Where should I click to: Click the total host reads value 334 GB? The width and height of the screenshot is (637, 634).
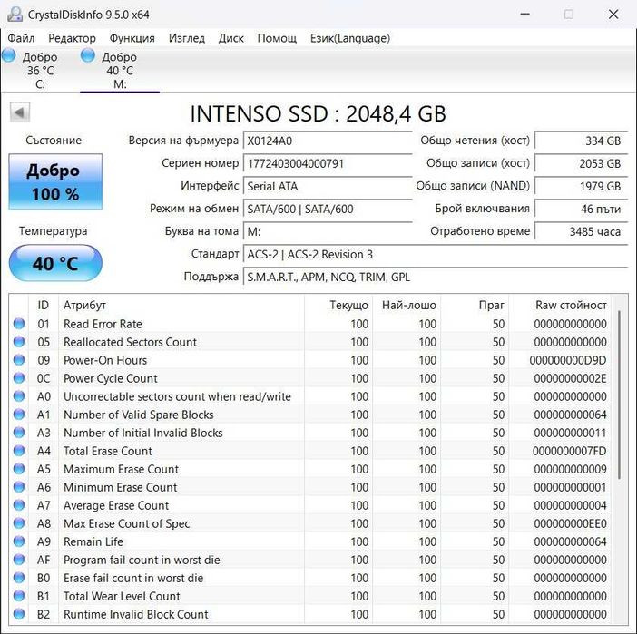582,141
